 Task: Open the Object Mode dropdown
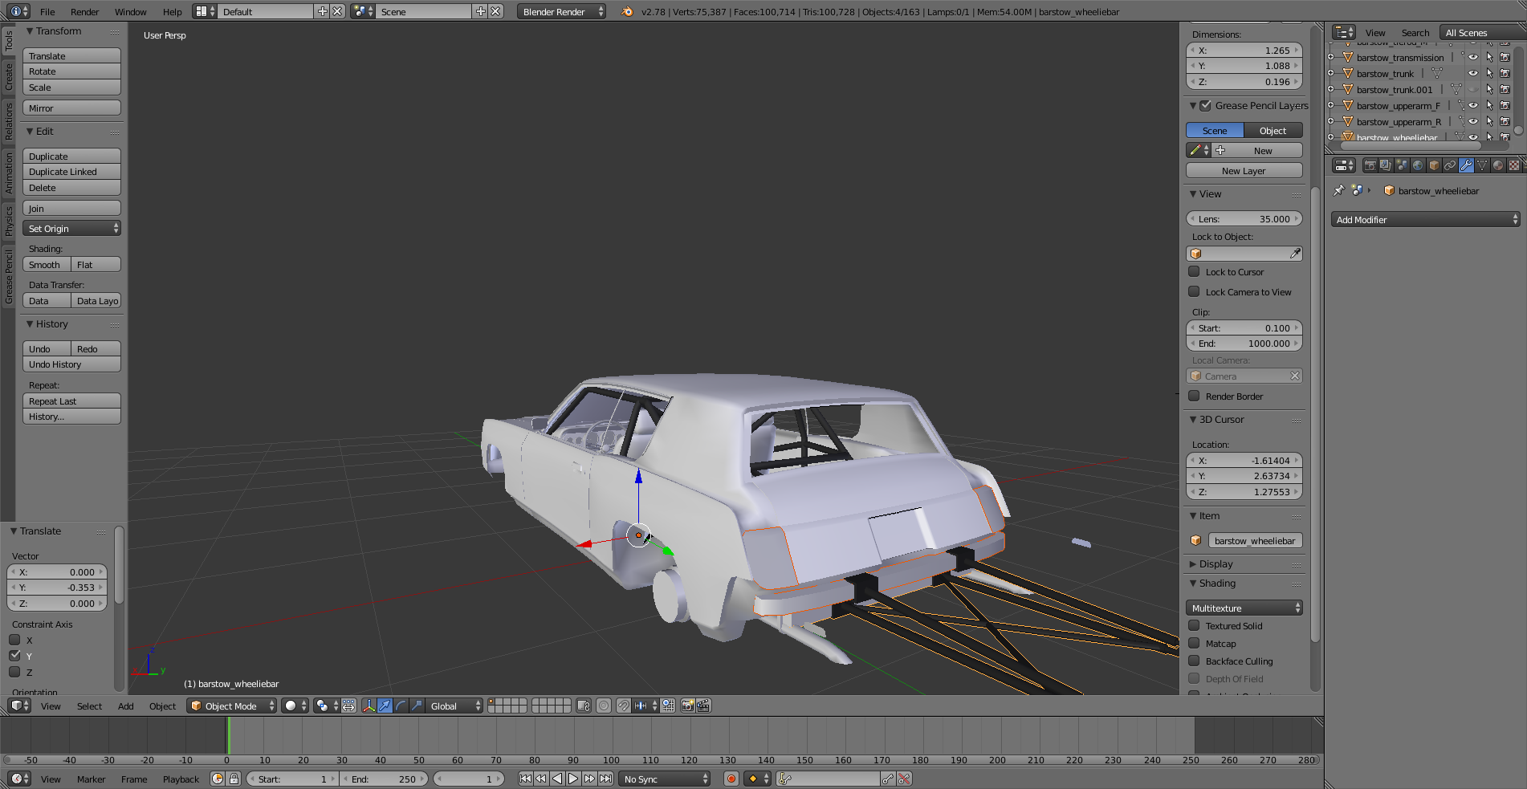(x=232, y=706)
